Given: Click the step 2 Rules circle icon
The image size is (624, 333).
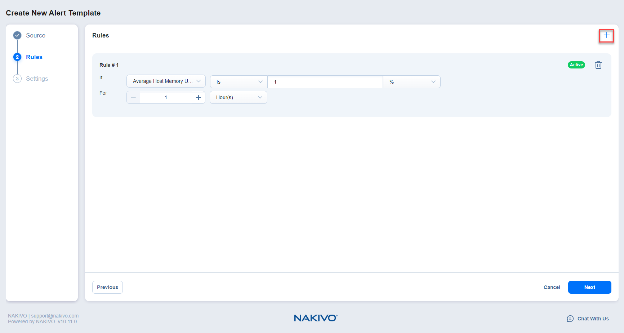Looking at the screenshot, I should (17, 57).
